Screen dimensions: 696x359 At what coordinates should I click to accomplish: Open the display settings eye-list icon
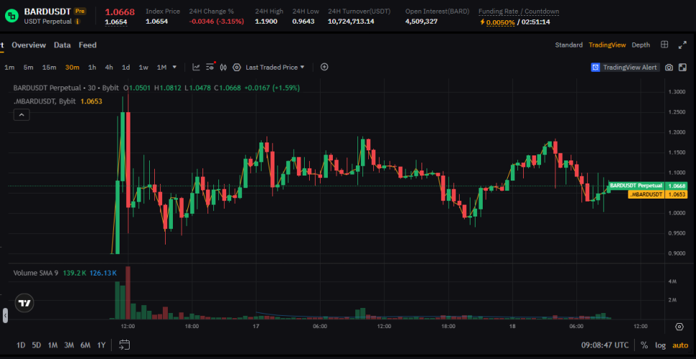point(211,67)
